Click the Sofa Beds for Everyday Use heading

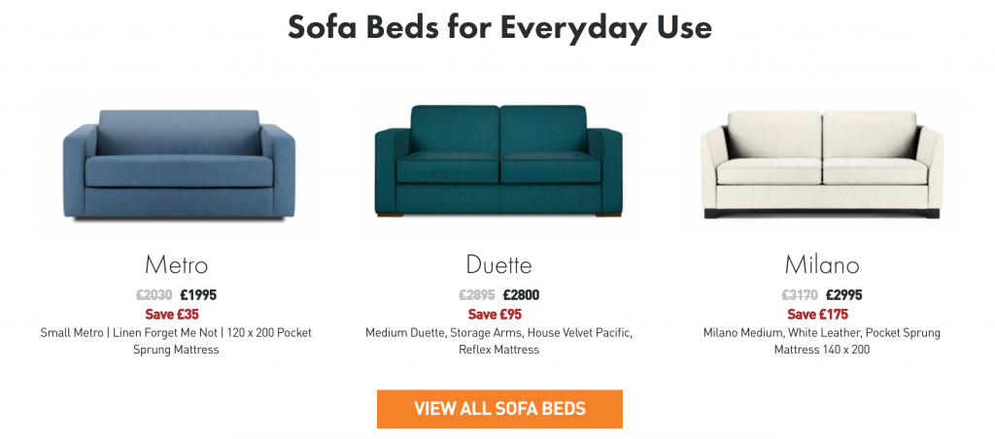pos(499,27)
